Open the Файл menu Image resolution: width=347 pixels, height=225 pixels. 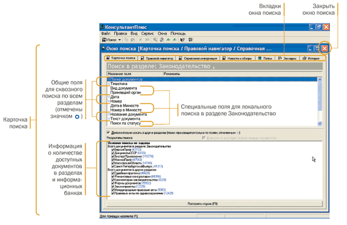[106, 34]
